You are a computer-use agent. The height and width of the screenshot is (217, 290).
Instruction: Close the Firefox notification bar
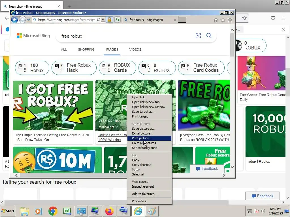[283, 29]
